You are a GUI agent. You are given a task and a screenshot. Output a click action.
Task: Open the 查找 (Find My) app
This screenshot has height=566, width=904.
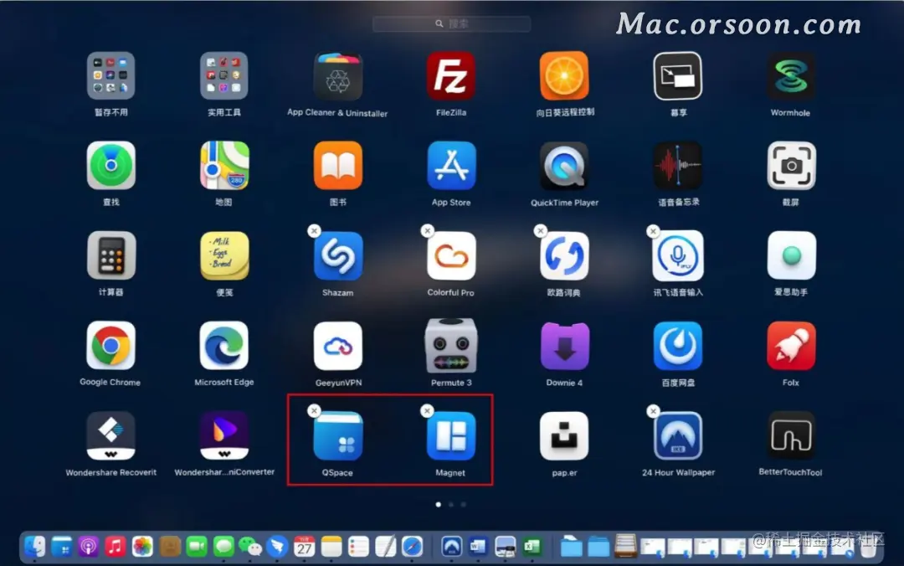pos(110,166)
